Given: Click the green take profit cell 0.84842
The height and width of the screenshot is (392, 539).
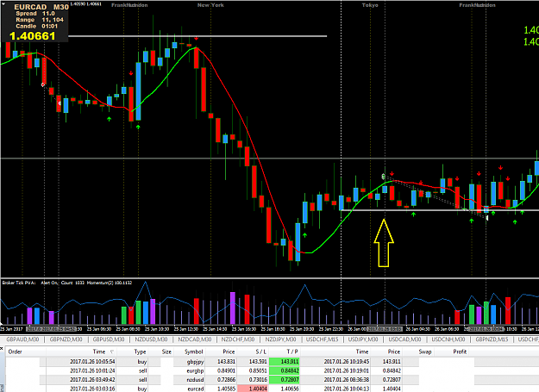Looking at the screenshot, I should point(284,371).
